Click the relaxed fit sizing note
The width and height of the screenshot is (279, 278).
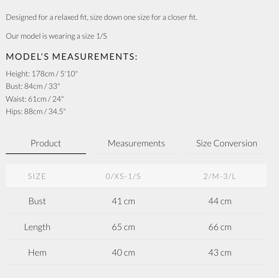[x=101, y=17]
